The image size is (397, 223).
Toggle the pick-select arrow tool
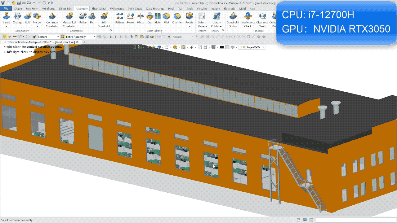(4, 37)
